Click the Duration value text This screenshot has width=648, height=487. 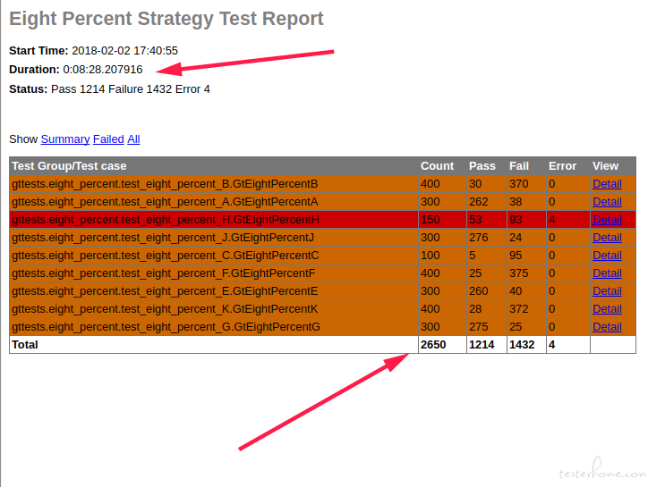tap(103, 70)
